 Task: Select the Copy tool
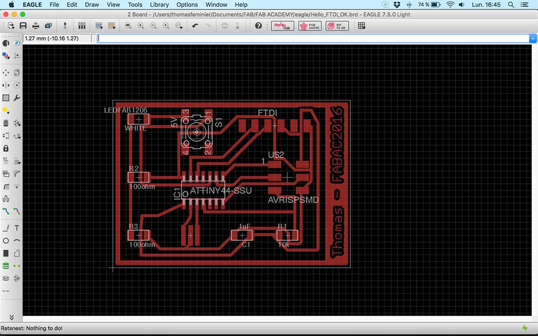(x=17, y=73)
